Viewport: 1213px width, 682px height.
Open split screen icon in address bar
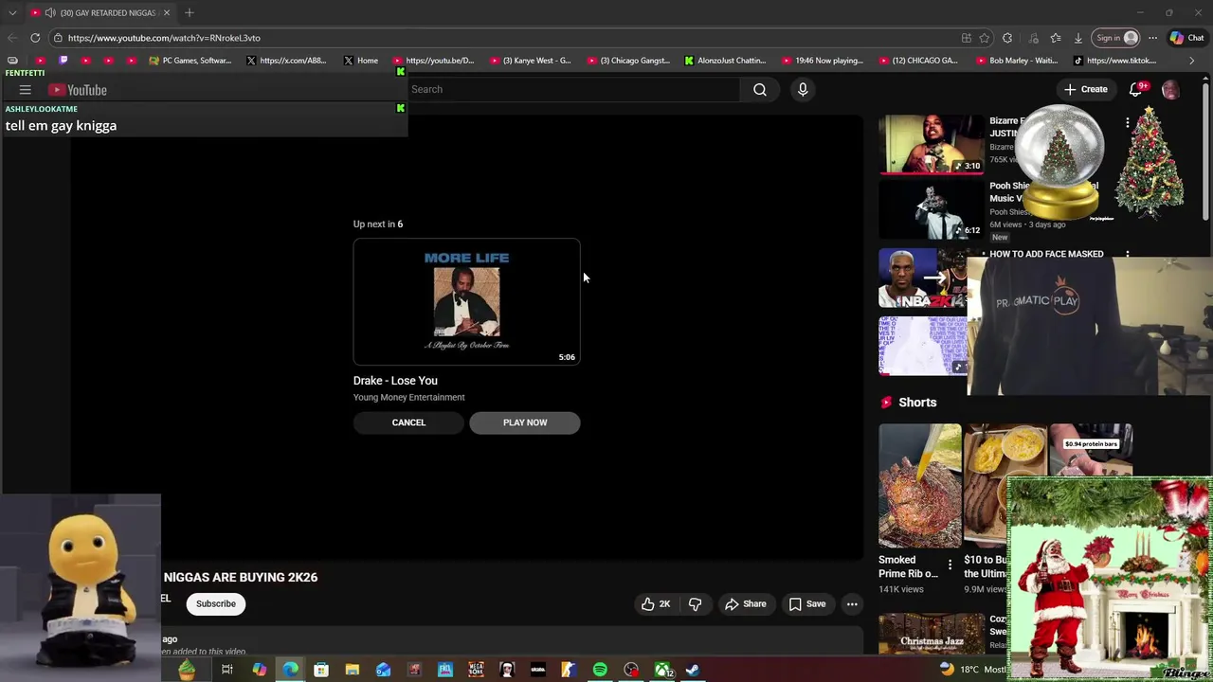click(x=966, y=38)
